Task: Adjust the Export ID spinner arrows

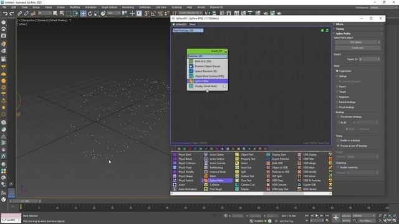Action: point(379,59)
